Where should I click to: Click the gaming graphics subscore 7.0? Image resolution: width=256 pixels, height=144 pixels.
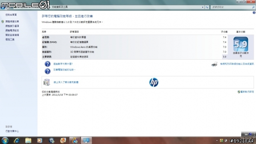[x=224, y=52]
